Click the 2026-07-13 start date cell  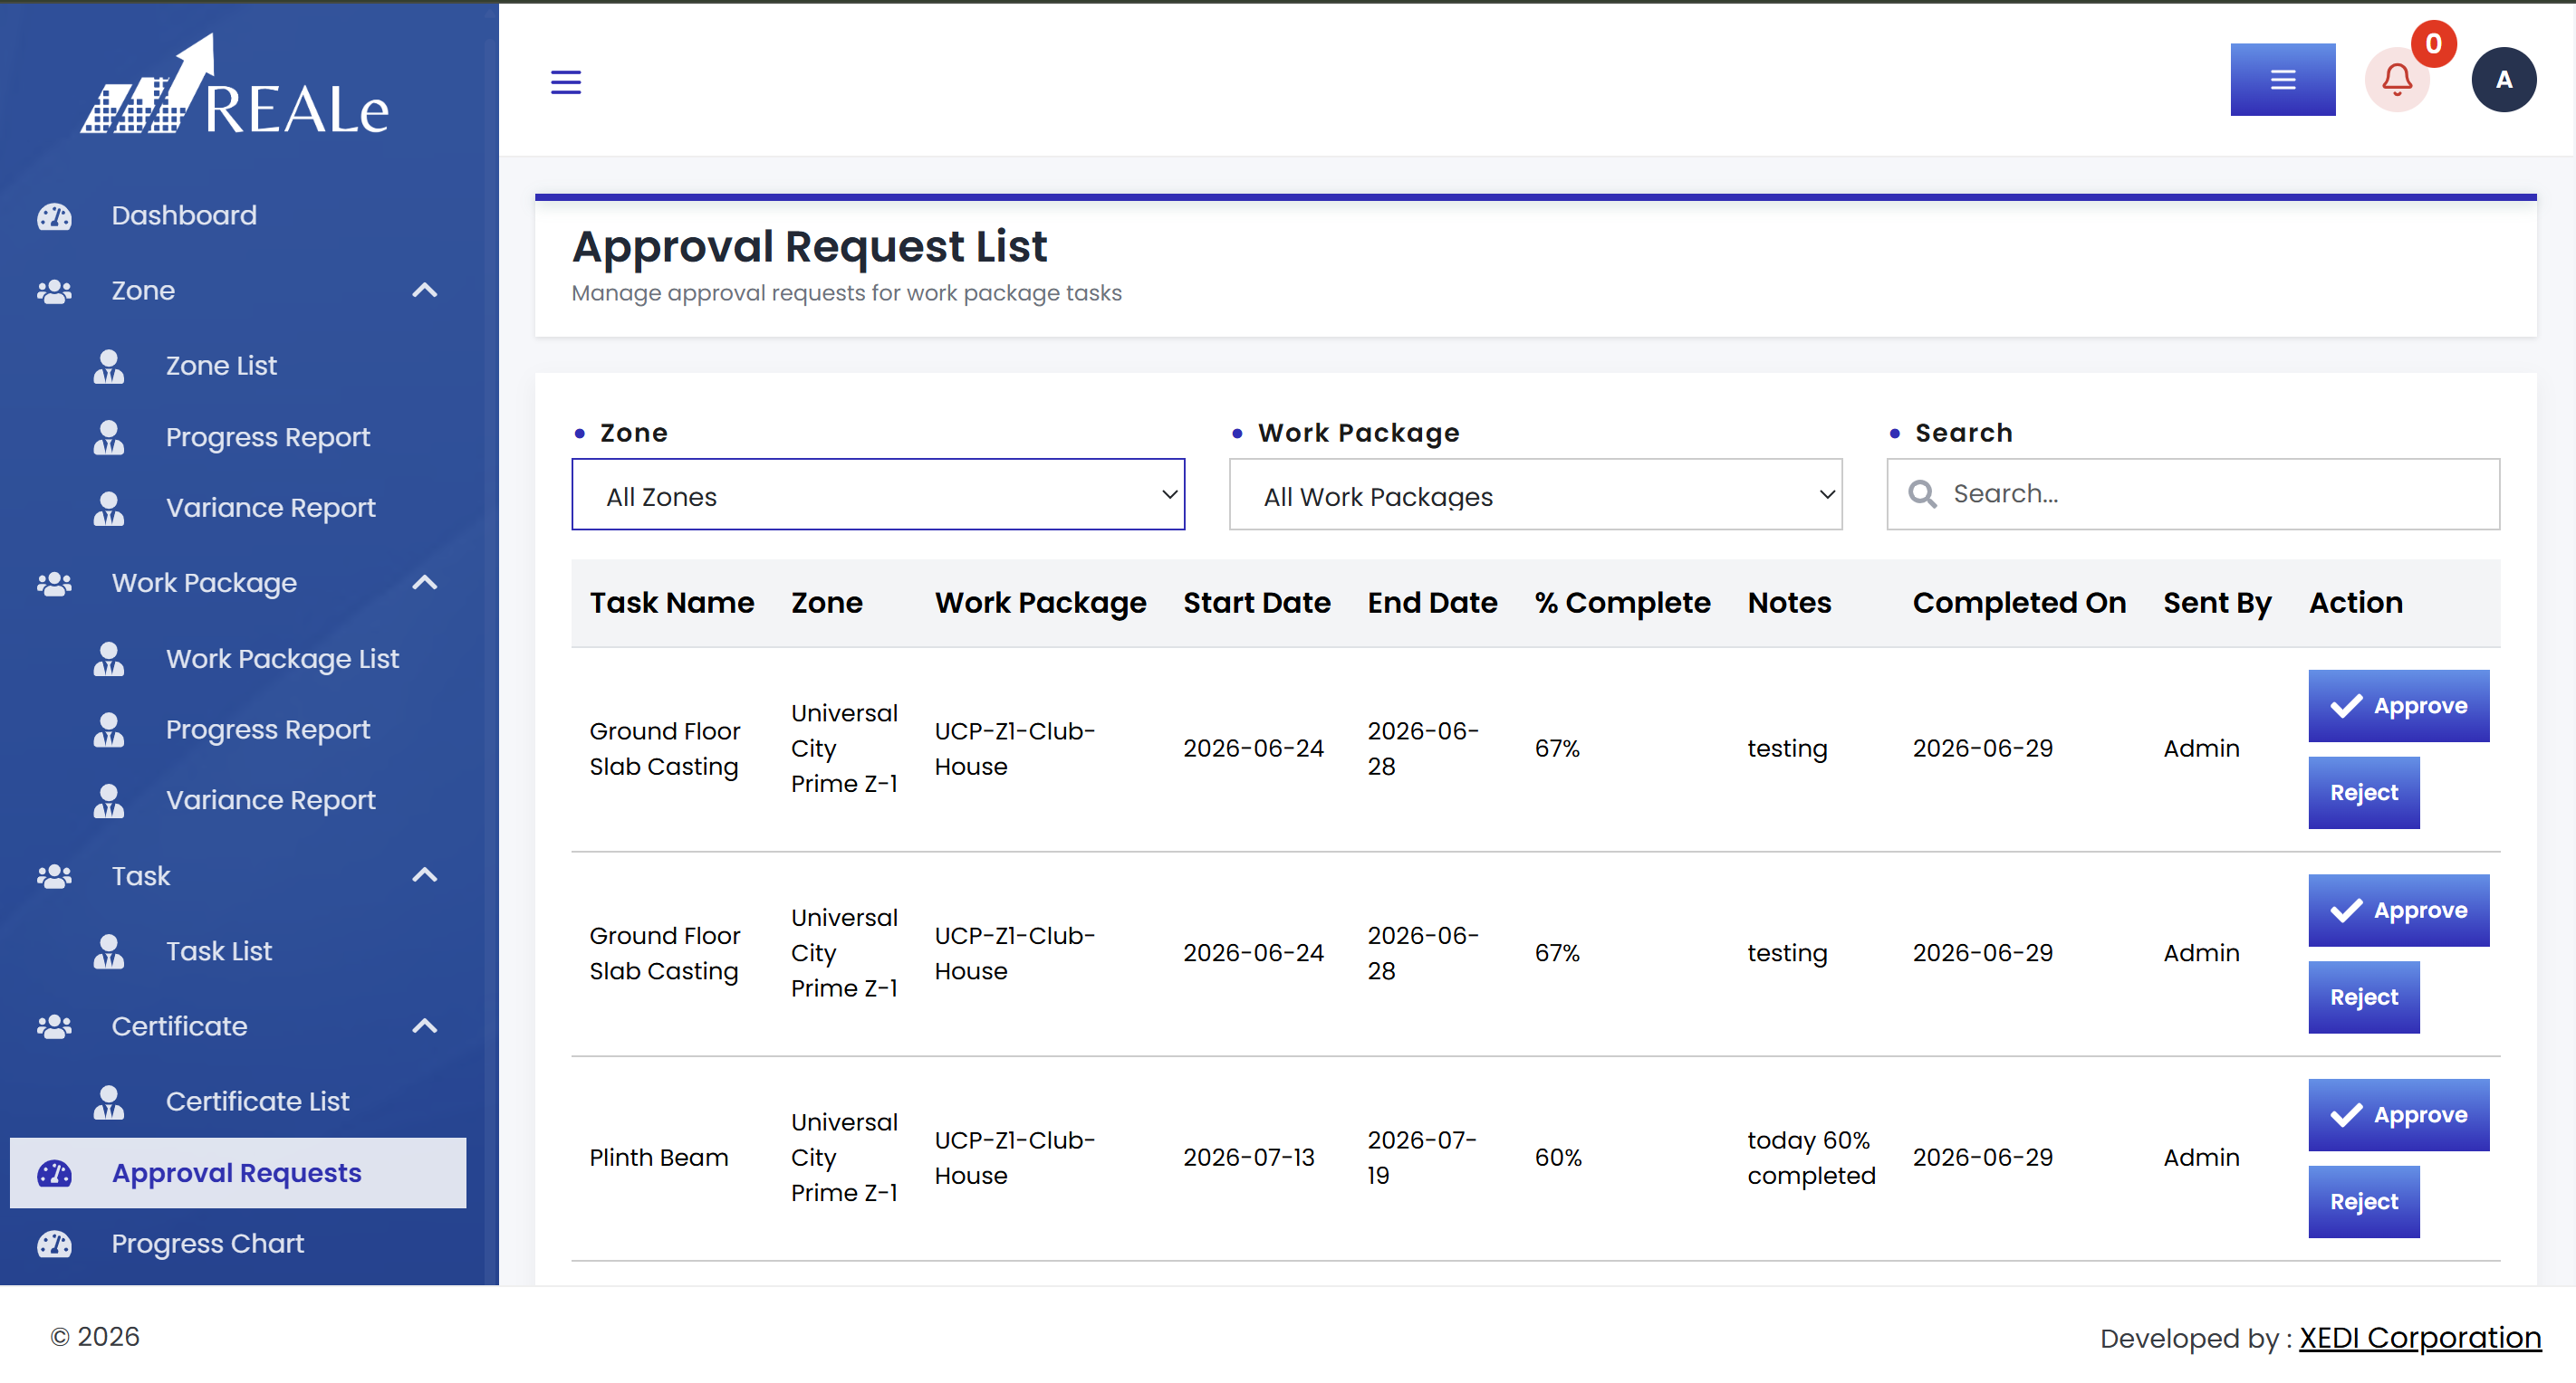(x=1248, y=1159)
